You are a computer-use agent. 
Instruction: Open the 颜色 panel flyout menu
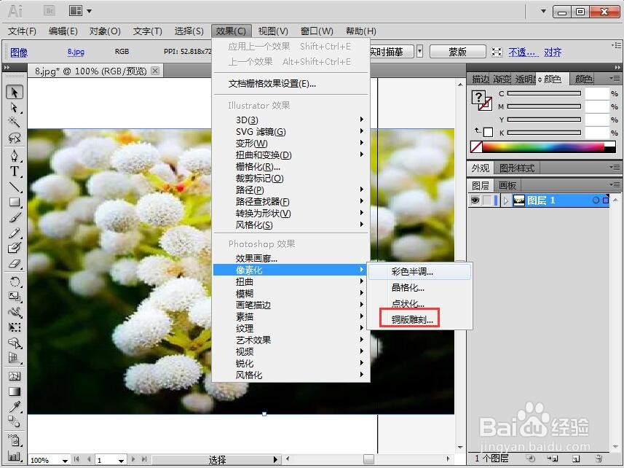tap(615, 79)
